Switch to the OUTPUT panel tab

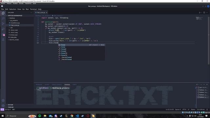(47, 85)
